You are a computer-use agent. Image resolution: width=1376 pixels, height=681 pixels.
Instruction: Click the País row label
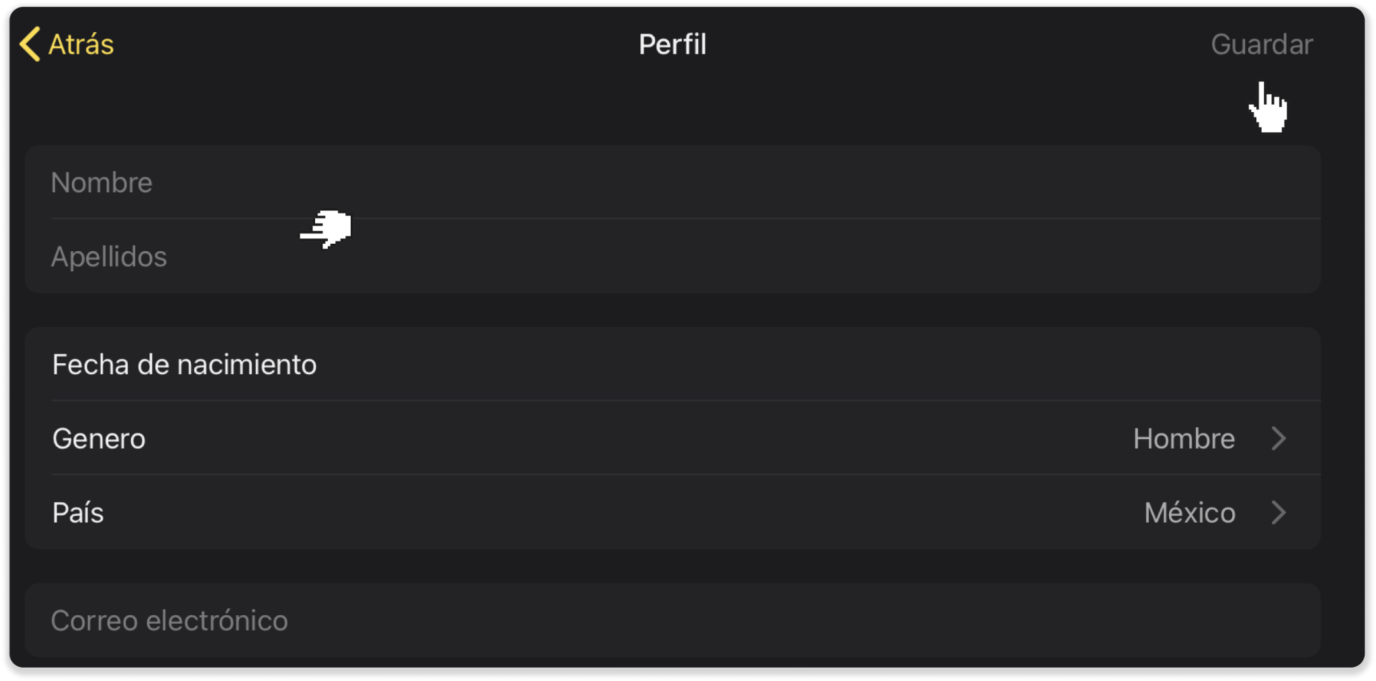pos(78,512)
